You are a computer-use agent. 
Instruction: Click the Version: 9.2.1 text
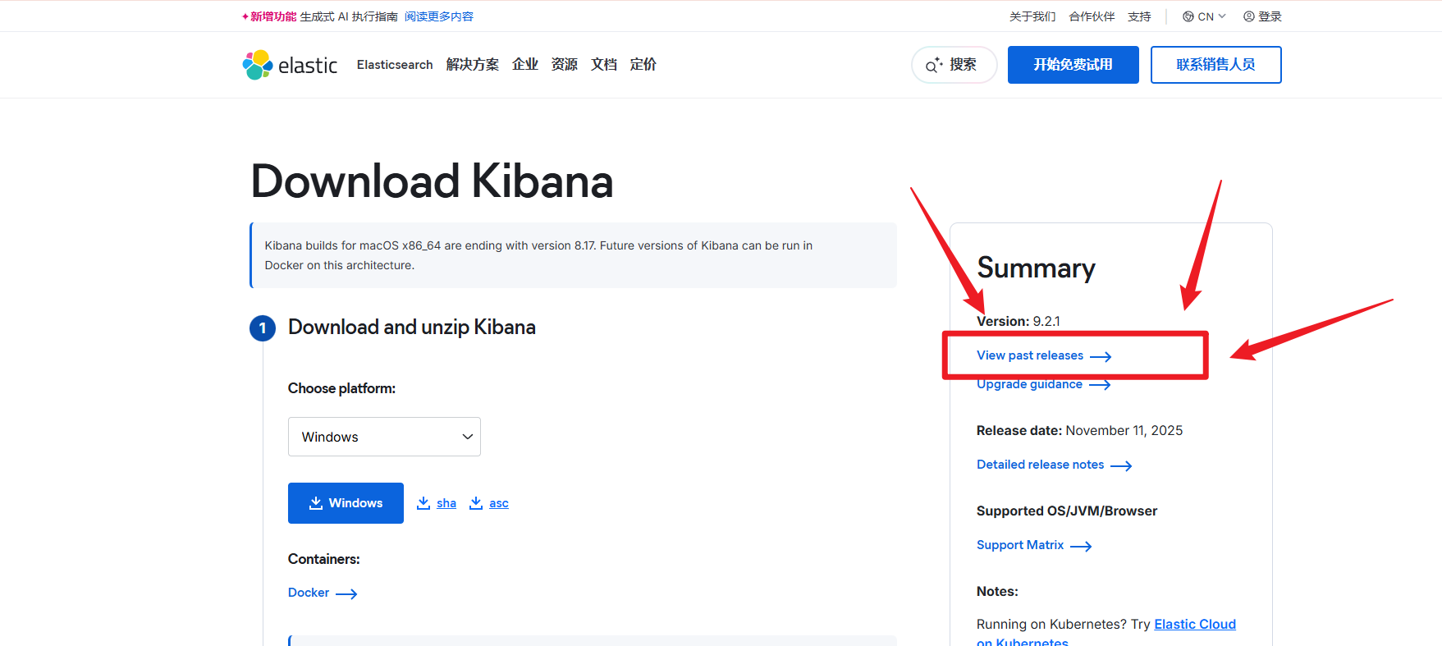pyautogui.click(x=1019, y=321)
